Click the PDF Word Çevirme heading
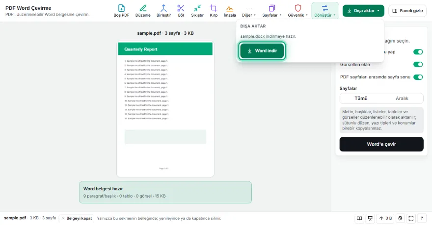 (x=28, y=8)
